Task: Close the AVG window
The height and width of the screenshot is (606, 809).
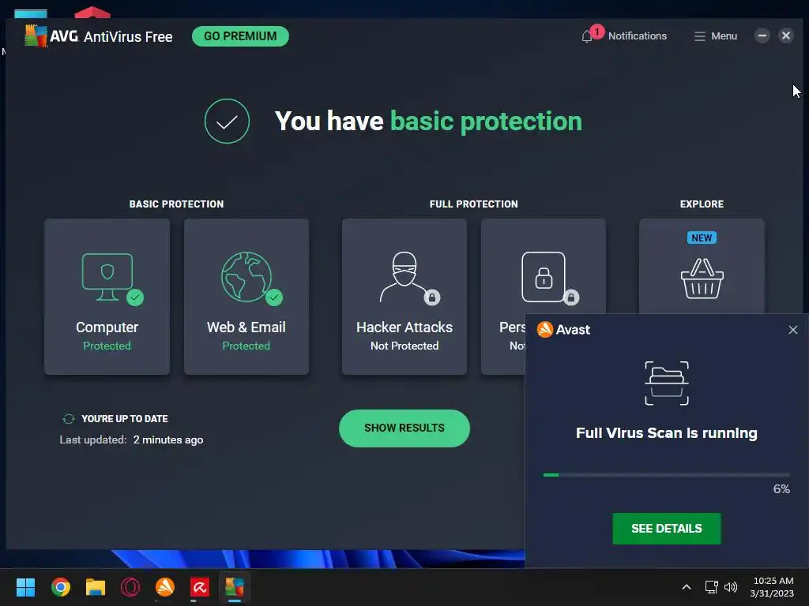Action: click(x=786, y=36)
